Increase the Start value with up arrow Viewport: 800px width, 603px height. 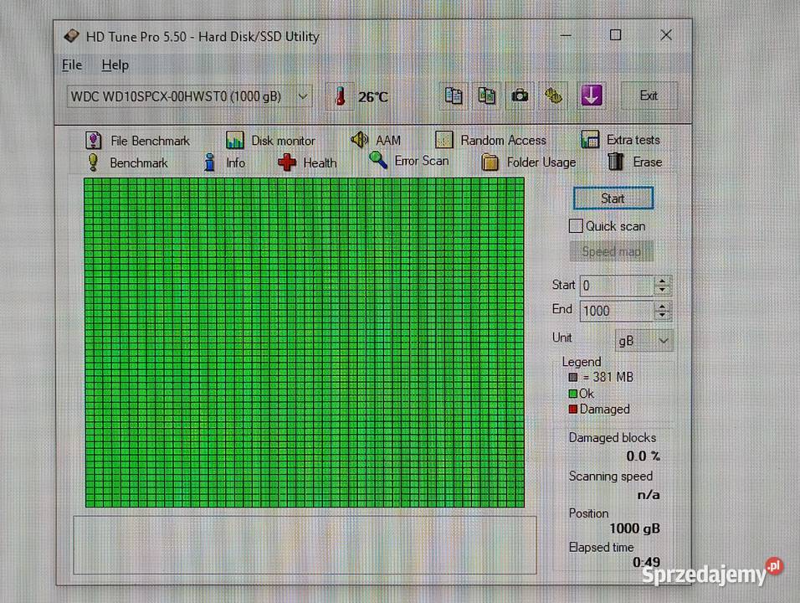[662, 281]
